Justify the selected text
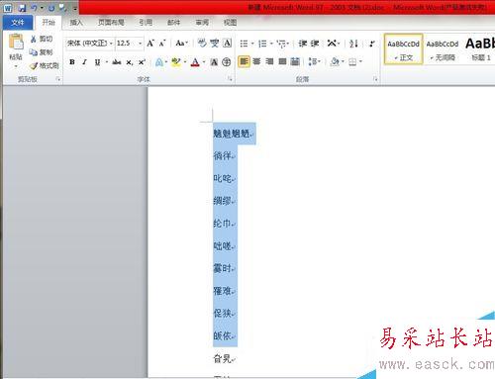 282,61
